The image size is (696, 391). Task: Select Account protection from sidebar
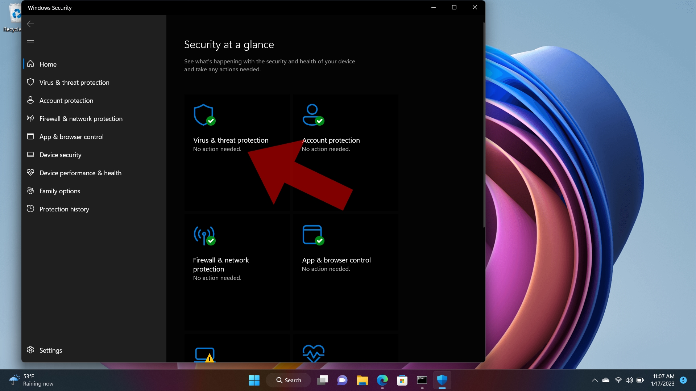(x=66, y=100)
